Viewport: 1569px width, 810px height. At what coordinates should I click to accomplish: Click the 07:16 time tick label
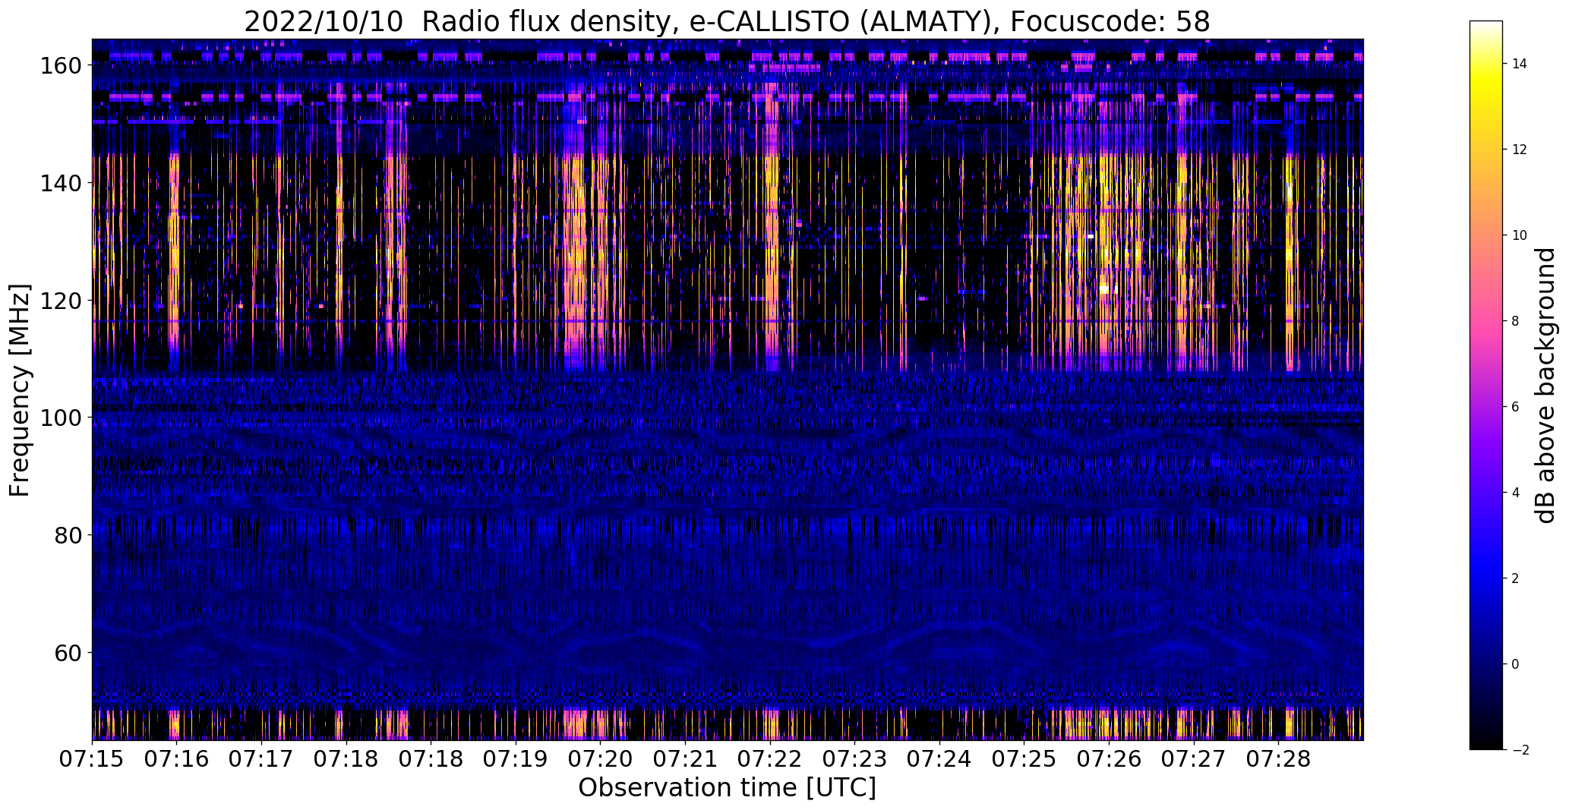(x=176, y=759)
